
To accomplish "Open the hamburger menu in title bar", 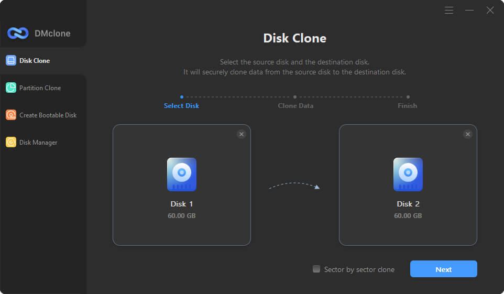I will 448,10.
